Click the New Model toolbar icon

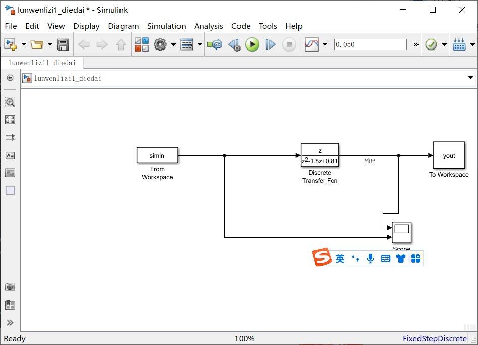[11, 44]
